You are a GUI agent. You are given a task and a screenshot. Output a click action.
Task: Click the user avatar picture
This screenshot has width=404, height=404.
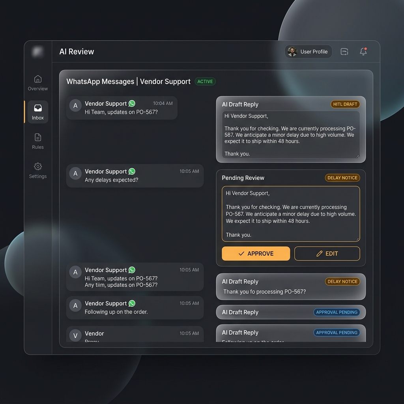pyautogui.click(x=292, y=52)
